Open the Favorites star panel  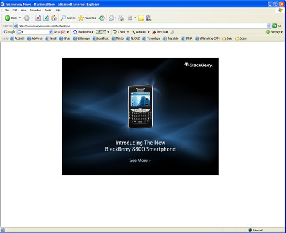coord(87,18)
